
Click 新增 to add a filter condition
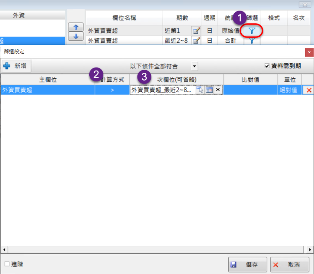pyautogui.click(x=16, y=66)
